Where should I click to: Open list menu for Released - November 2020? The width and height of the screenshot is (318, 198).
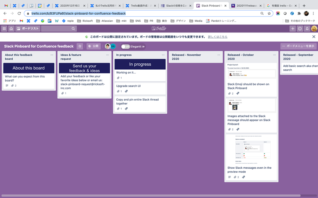[x=219, y=55]
